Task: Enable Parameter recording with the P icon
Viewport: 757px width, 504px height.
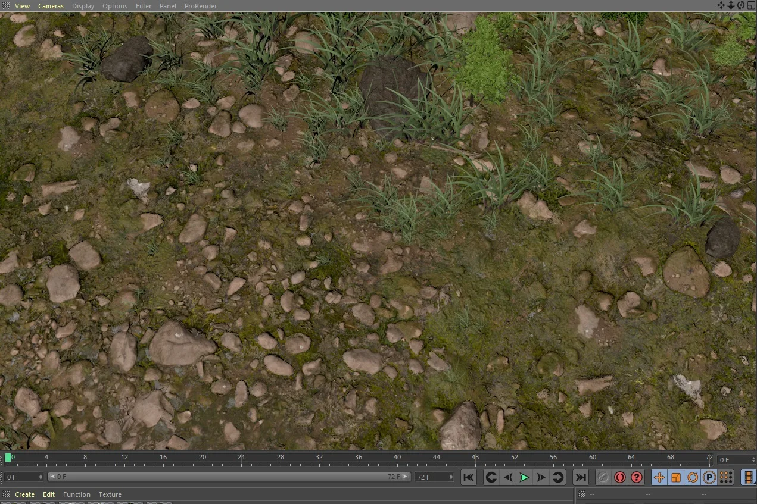Action: pyautogui.click(x=709, y=477)
